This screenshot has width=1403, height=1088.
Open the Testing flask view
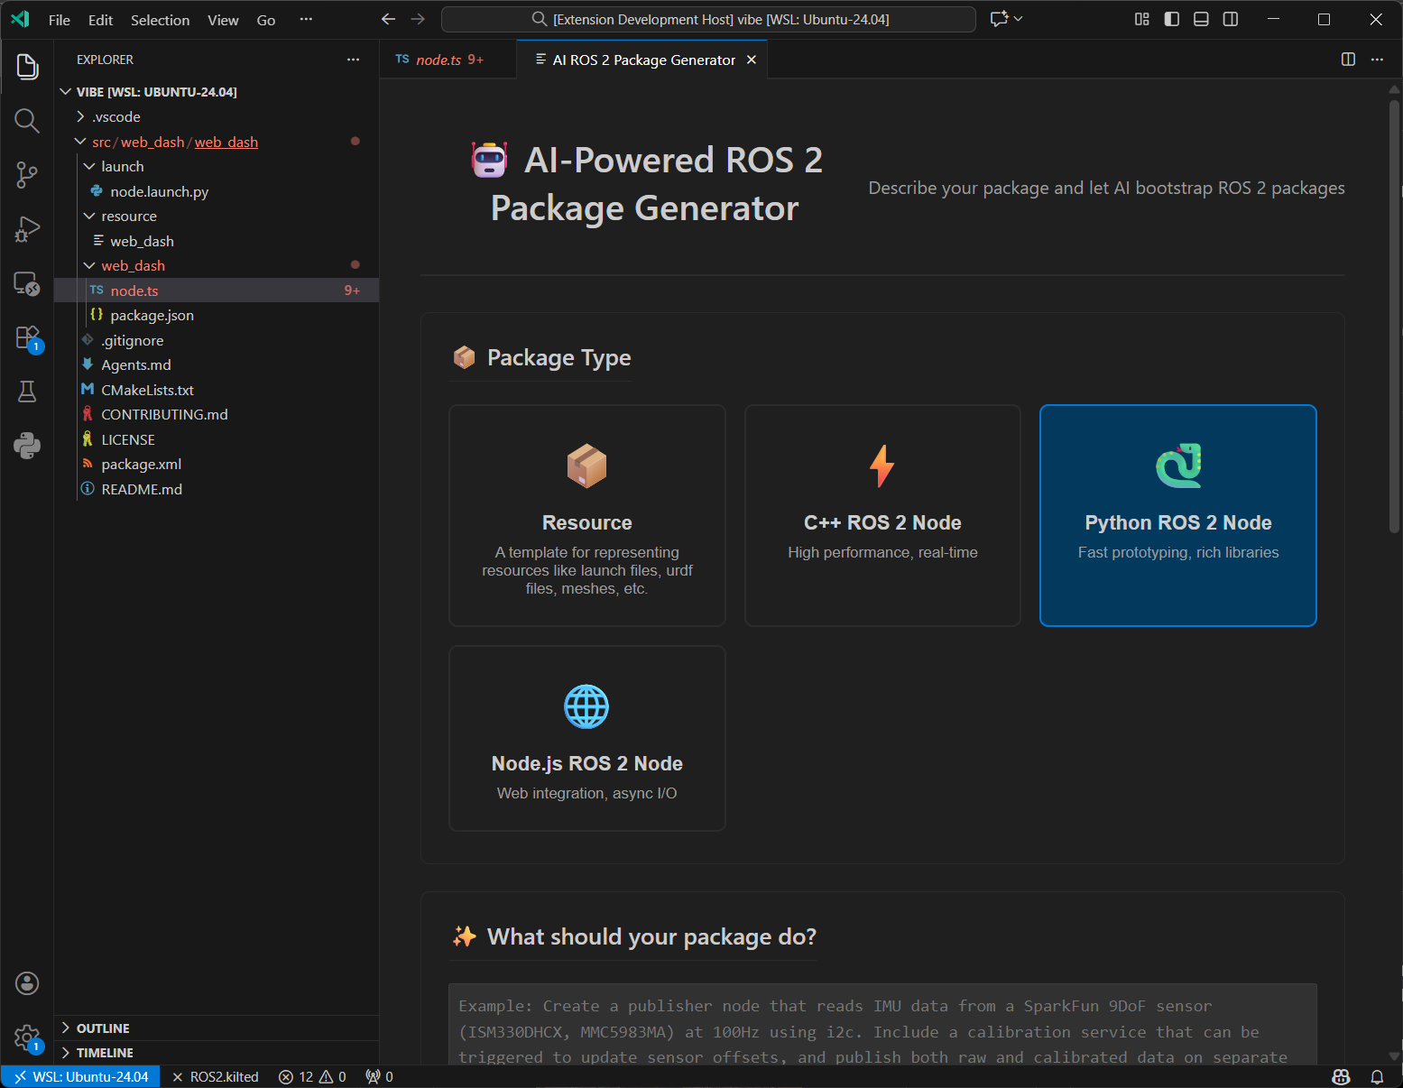[x=27, y=392]
